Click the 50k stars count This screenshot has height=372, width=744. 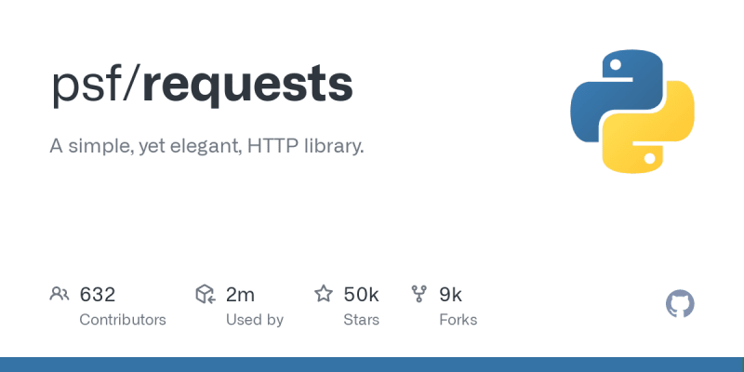click(361, 295)
